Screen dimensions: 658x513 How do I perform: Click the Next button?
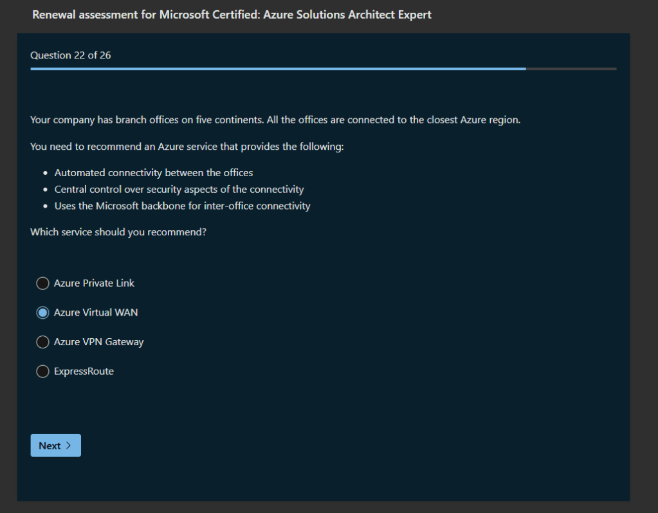(x=55, y=446)
